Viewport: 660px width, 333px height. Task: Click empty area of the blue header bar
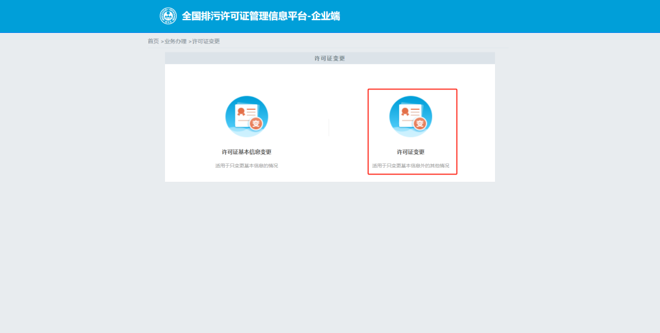point(489,16)
